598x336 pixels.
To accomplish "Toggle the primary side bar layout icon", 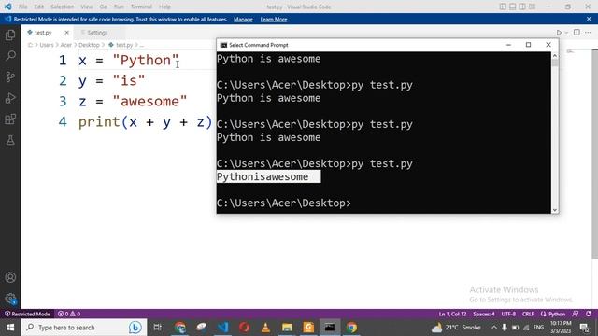I will coord(503,7).
